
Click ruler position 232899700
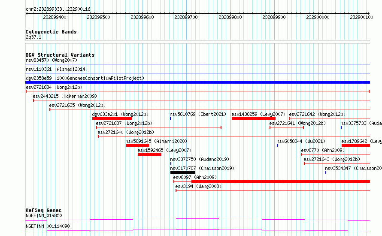click(186, 17)
